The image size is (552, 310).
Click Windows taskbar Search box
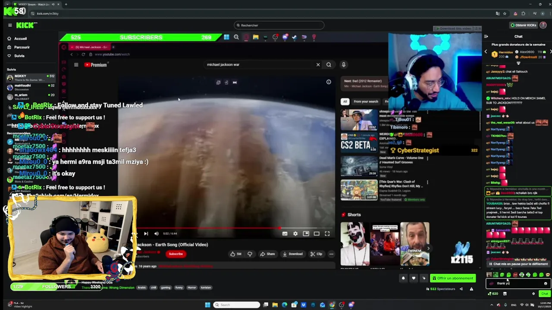click(x=237, y=305)
